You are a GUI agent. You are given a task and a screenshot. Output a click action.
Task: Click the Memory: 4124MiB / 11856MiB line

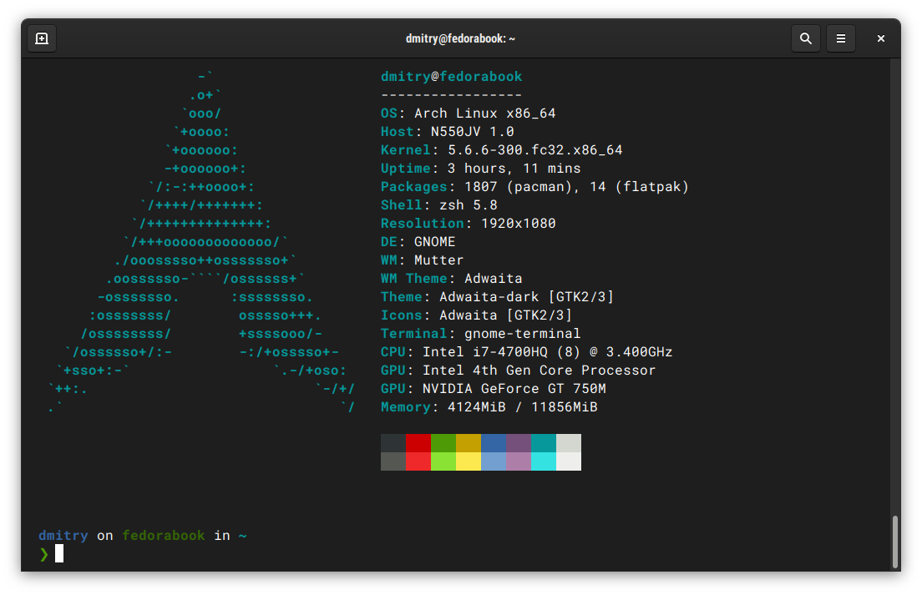[x=489, y=407]
